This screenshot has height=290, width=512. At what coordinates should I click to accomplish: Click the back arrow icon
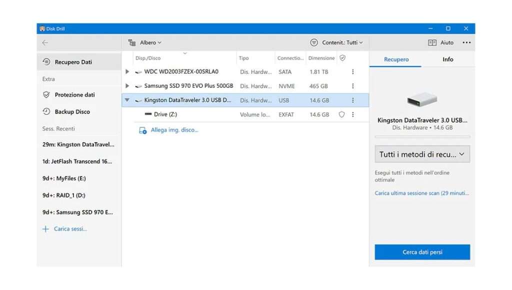[x=45, y=43]
